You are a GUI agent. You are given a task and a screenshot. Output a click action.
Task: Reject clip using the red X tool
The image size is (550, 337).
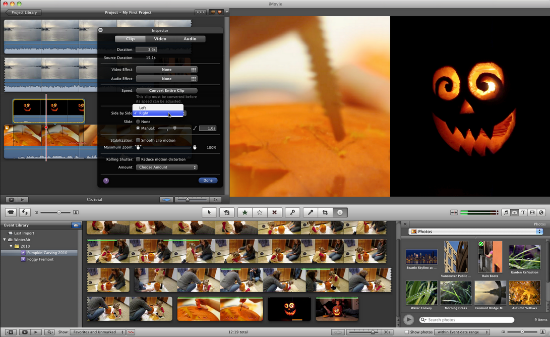[274, 212]
